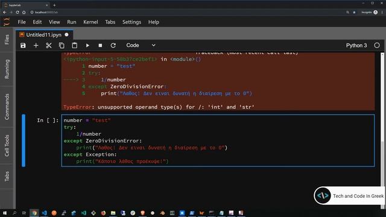This screenshot has width=386, height=217.
Task: Open the Code cell type dropdown
Action: pyautogui.click(x=141, y=45)
